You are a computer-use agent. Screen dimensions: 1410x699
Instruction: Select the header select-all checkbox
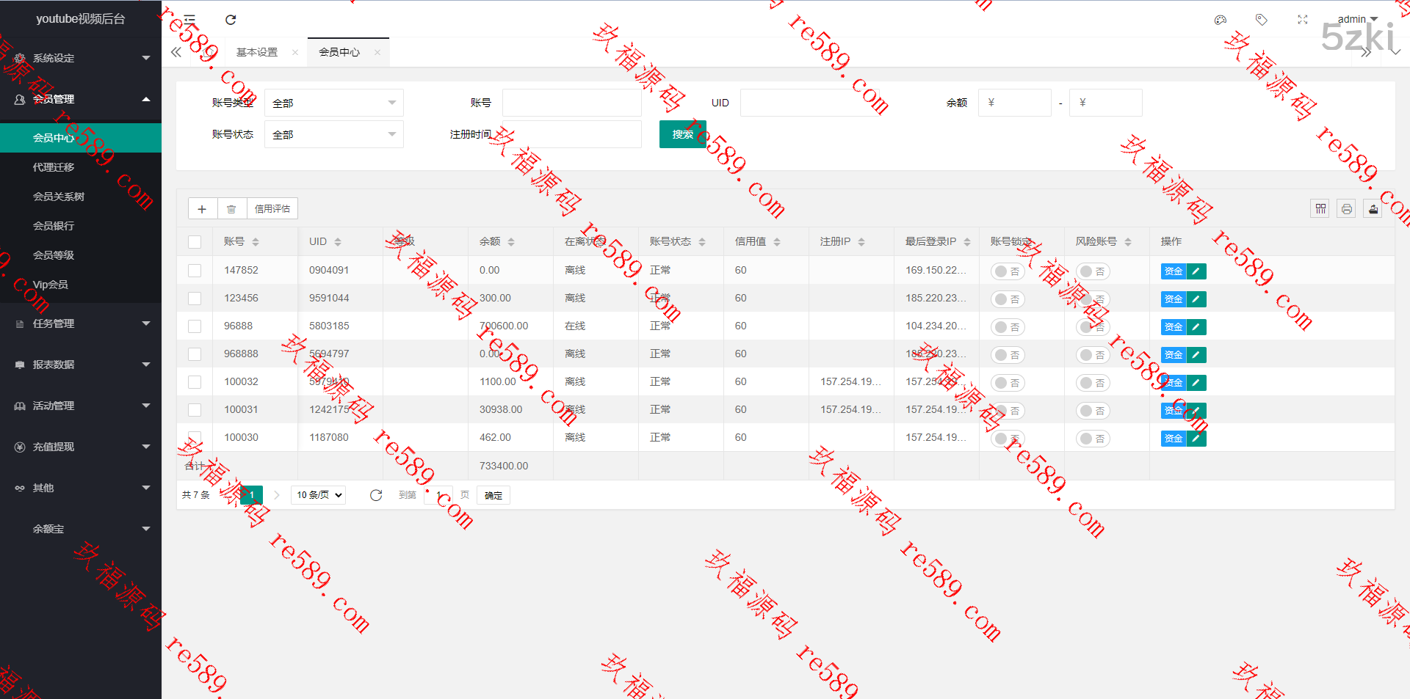195,242
